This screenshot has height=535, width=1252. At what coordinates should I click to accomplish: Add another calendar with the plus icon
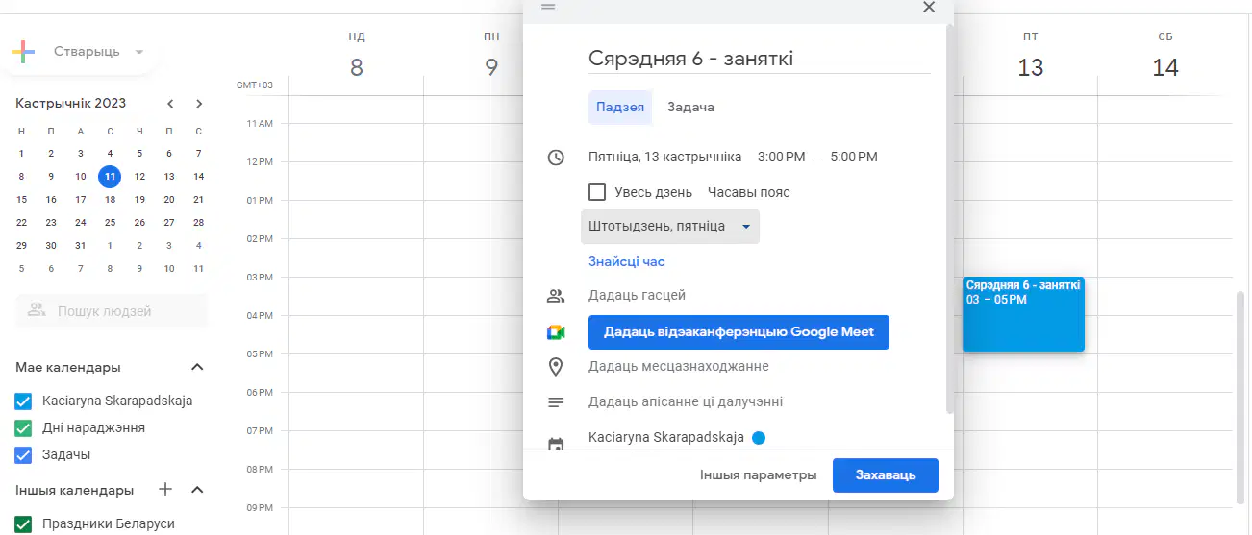165,490
